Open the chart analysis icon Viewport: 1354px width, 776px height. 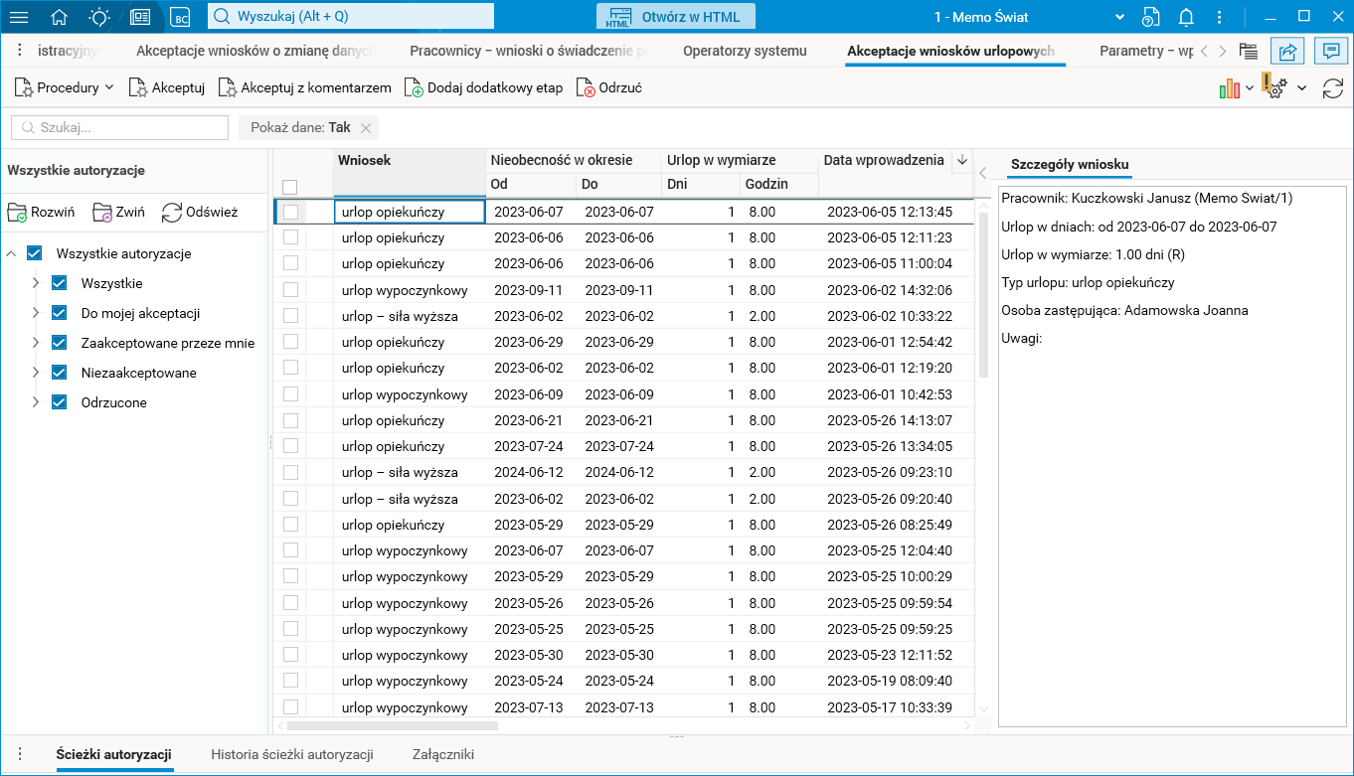(x=1230, y=88)
